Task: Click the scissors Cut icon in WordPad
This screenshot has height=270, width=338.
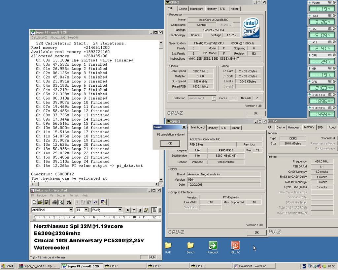Action: (x=77, y=202)
